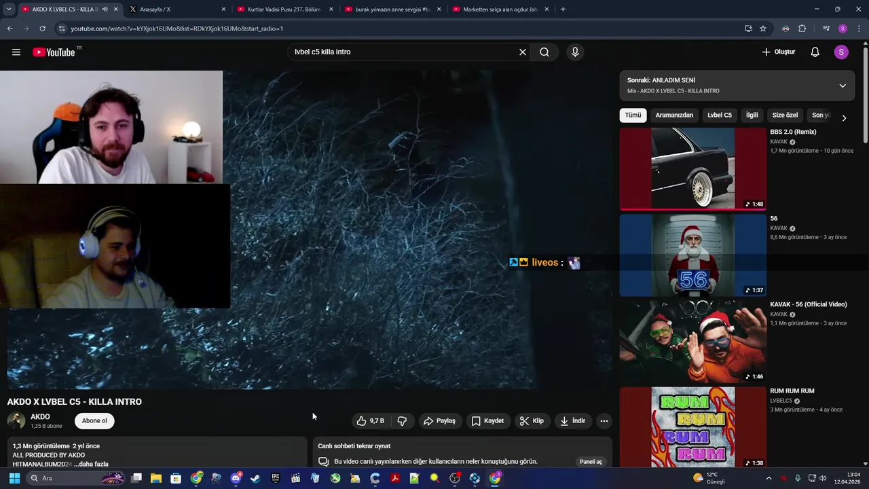This screenshot has height=489, width=869.
Task: Open a new browser tab
Action: point(563,10)
